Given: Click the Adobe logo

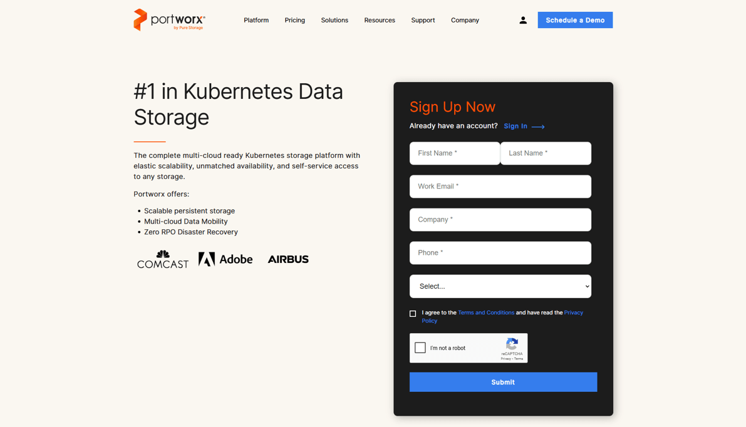Looking at the screenshot, I should 225,259.
